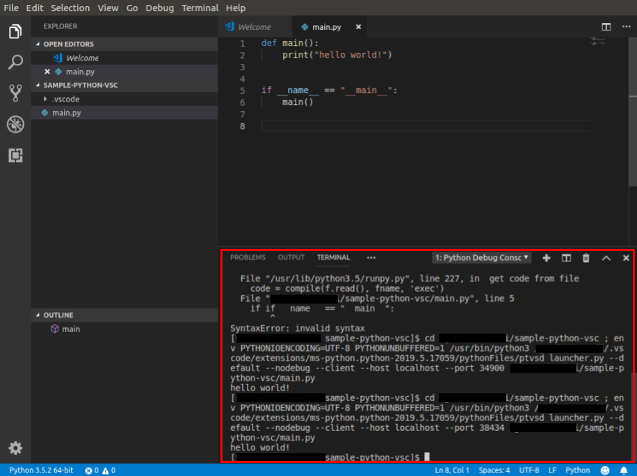
Task: Click the Explorer icon in activity bar
Action: pyautogui.click(x=15, y=31)
